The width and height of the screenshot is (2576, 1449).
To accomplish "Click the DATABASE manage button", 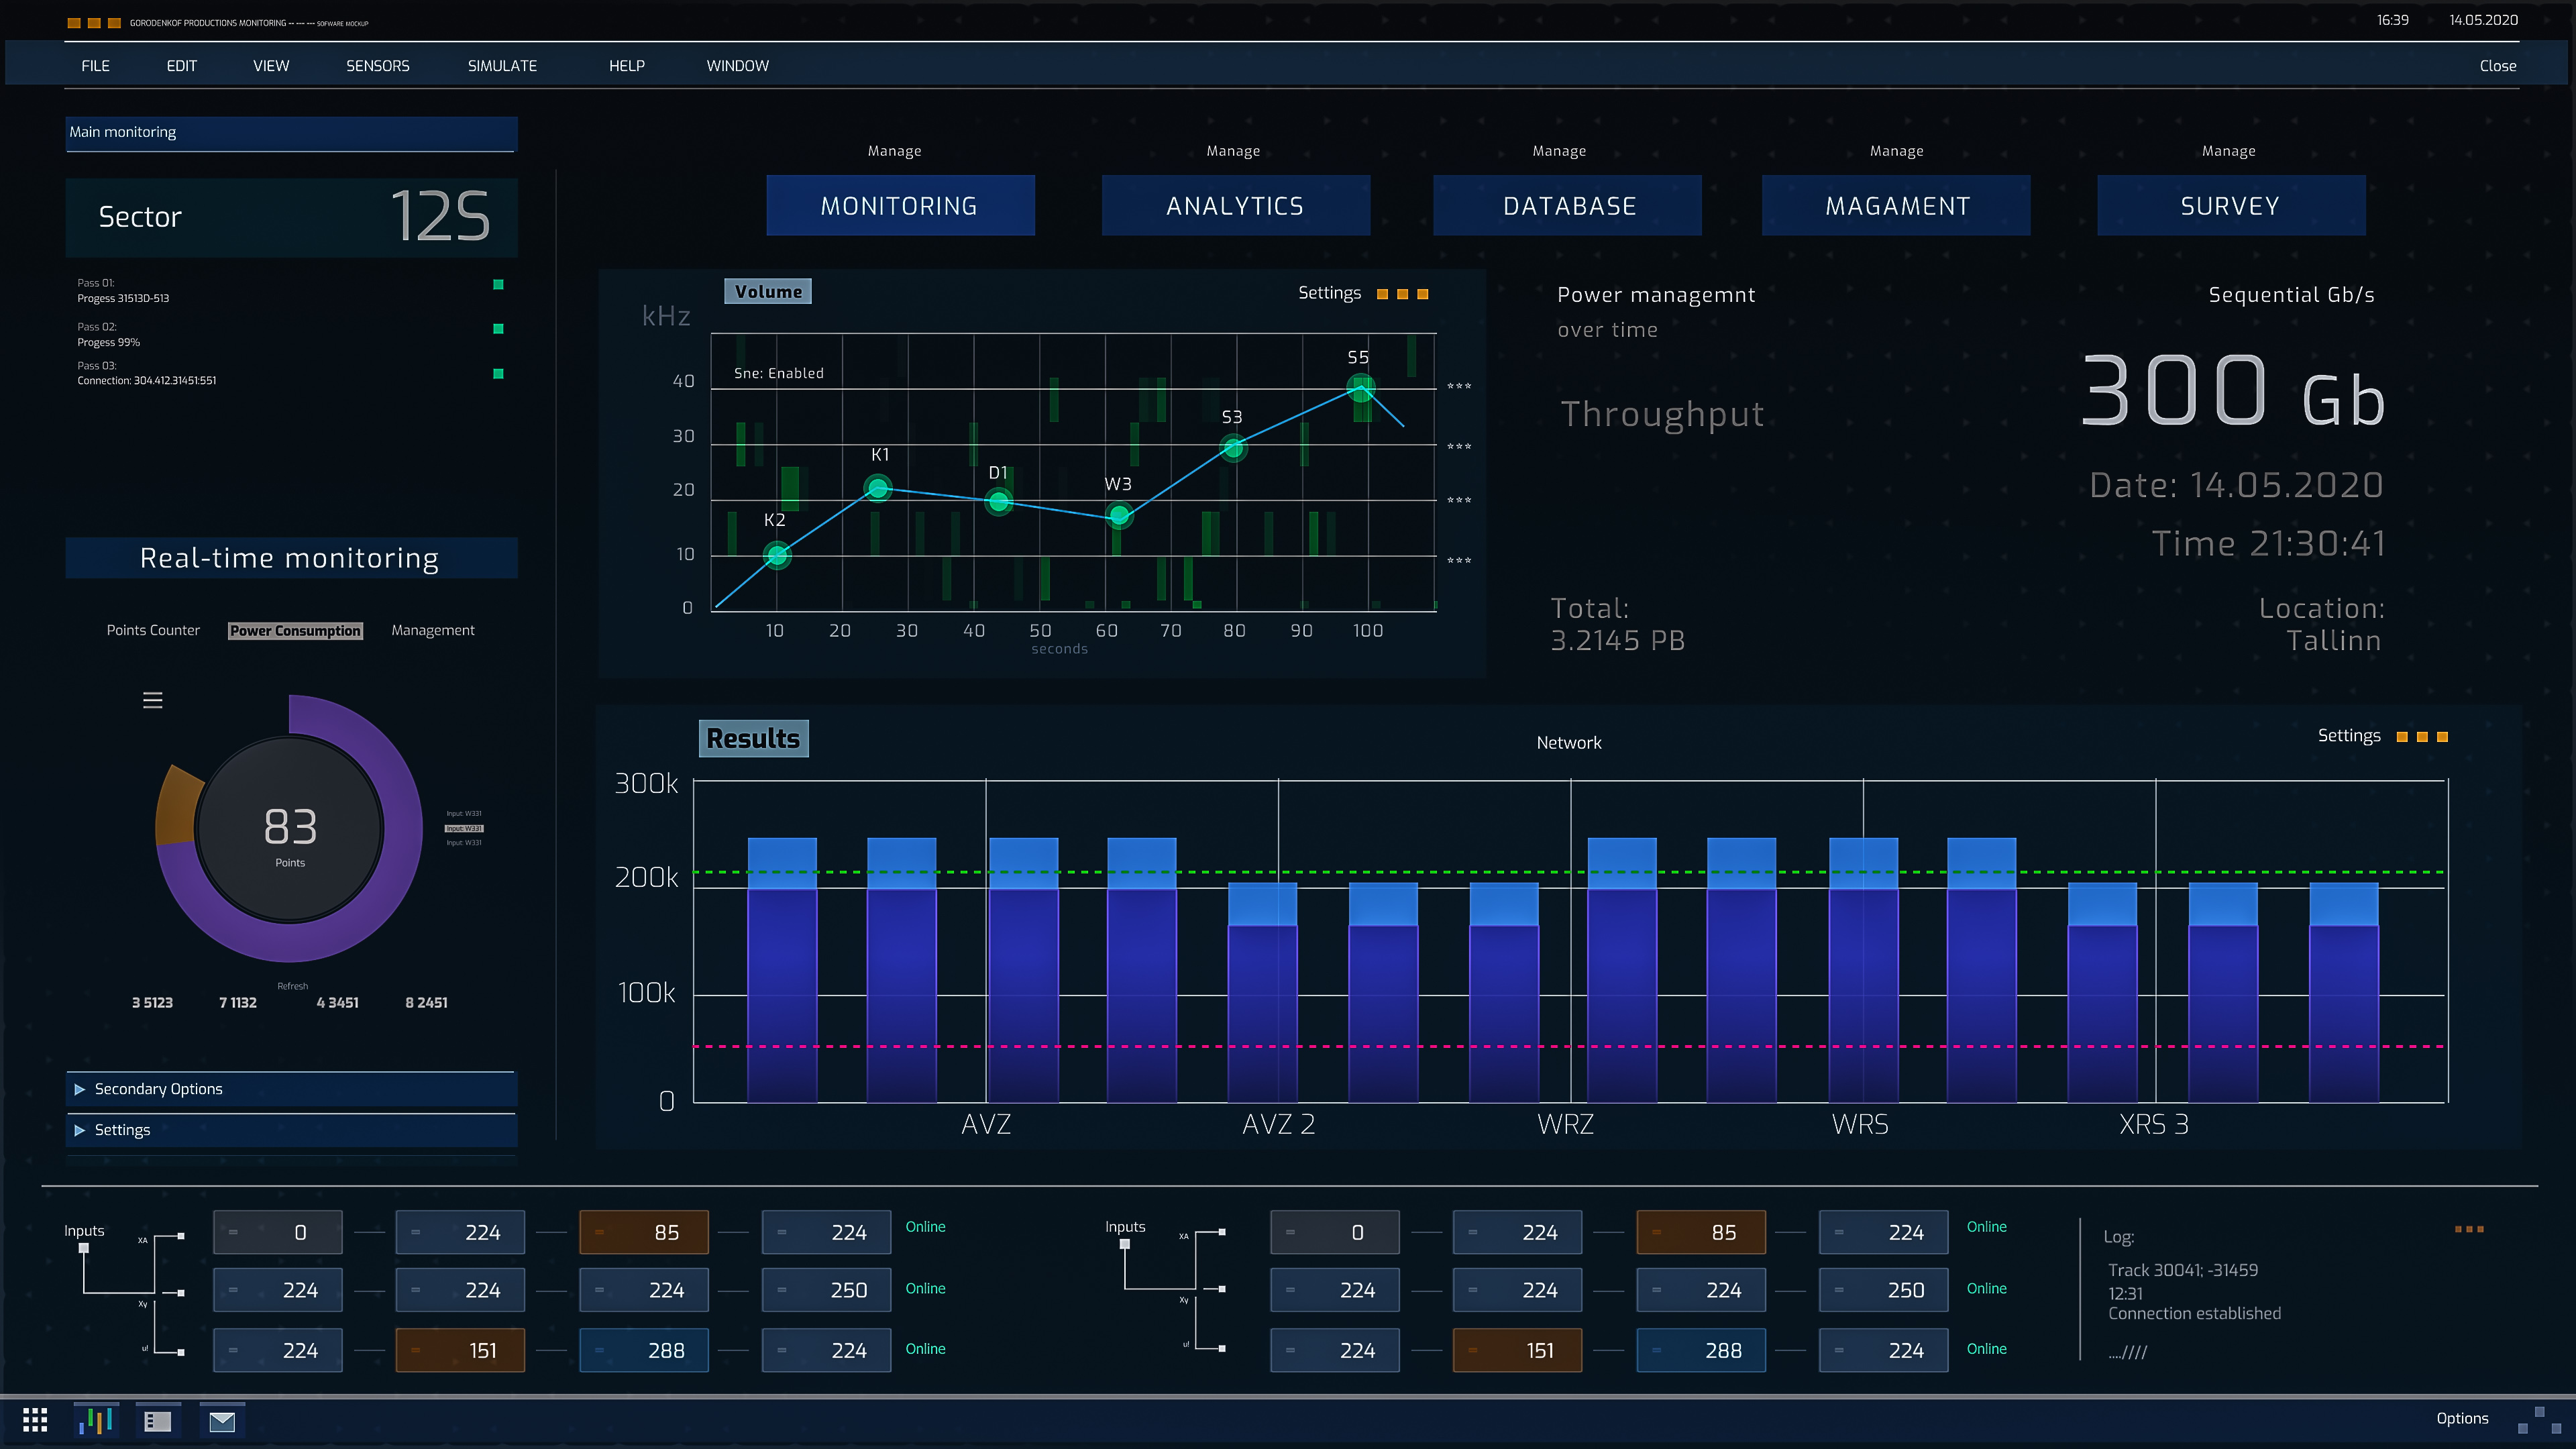I will pos(1568,206).
